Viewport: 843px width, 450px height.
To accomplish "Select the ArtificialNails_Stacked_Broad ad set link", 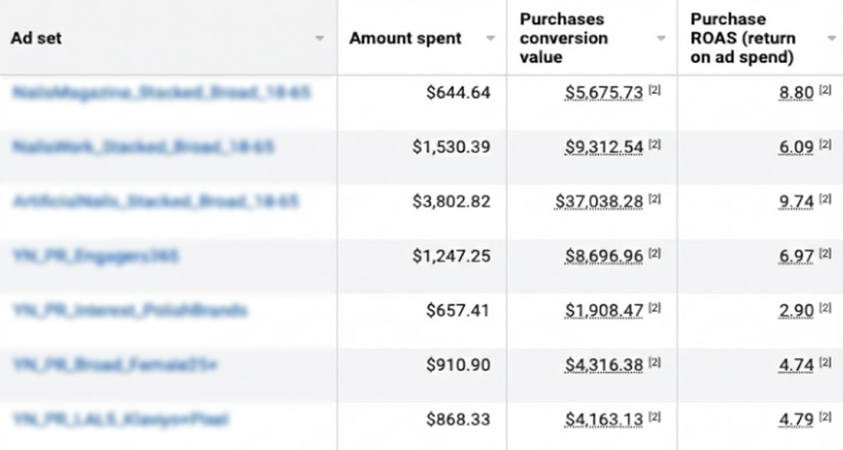I will point(156,201).
